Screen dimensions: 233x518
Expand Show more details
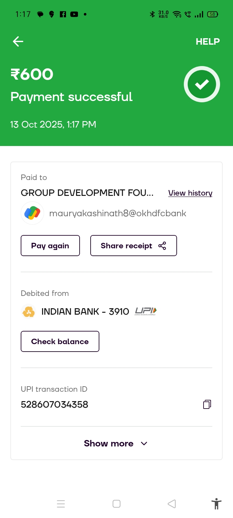[108, 444]
